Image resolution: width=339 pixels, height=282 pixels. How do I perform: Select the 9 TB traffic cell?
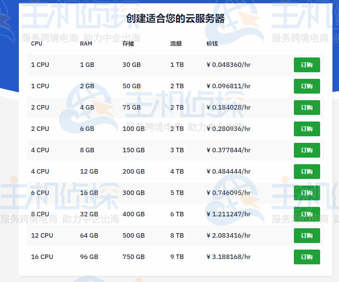tap(177, 257)
